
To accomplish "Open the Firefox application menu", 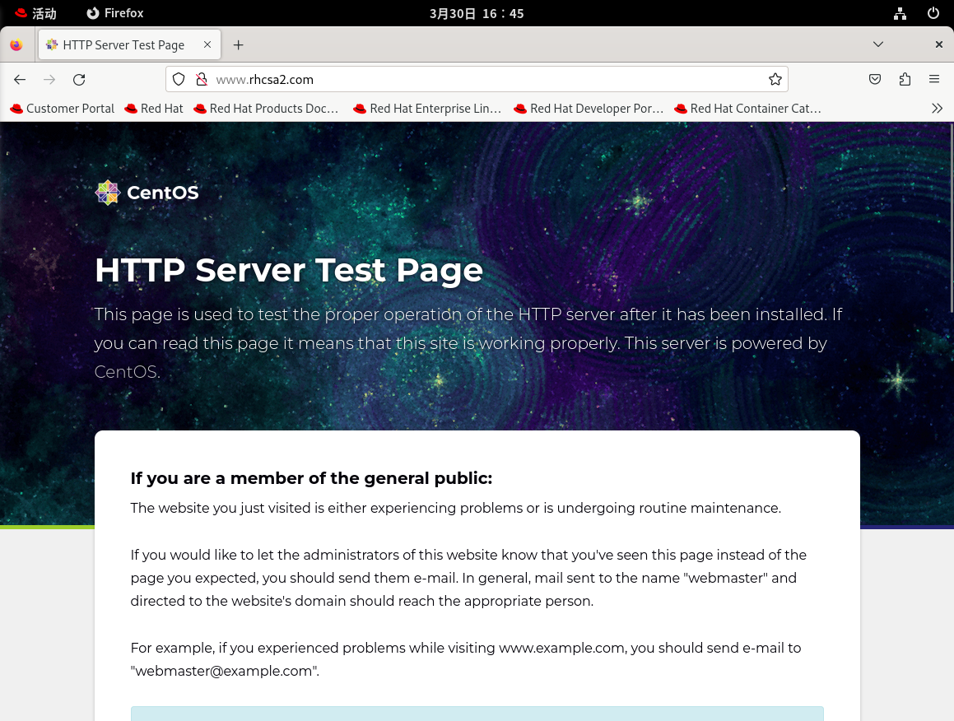I will click(934, 79).
